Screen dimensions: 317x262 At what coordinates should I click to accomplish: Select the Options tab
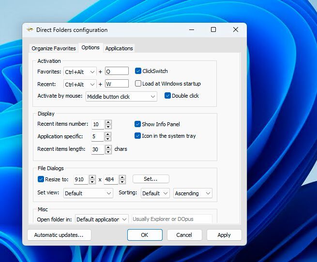point(91,47)
